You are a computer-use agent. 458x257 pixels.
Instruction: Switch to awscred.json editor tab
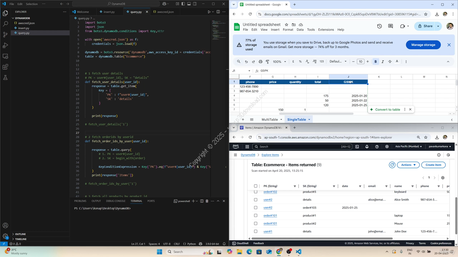click(x=165, y=12)
